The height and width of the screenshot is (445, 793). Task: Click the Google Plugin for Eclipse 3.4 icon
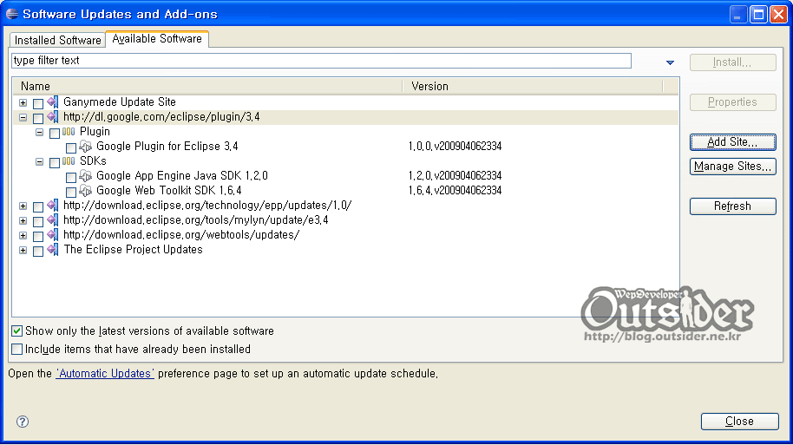(86, 147)
